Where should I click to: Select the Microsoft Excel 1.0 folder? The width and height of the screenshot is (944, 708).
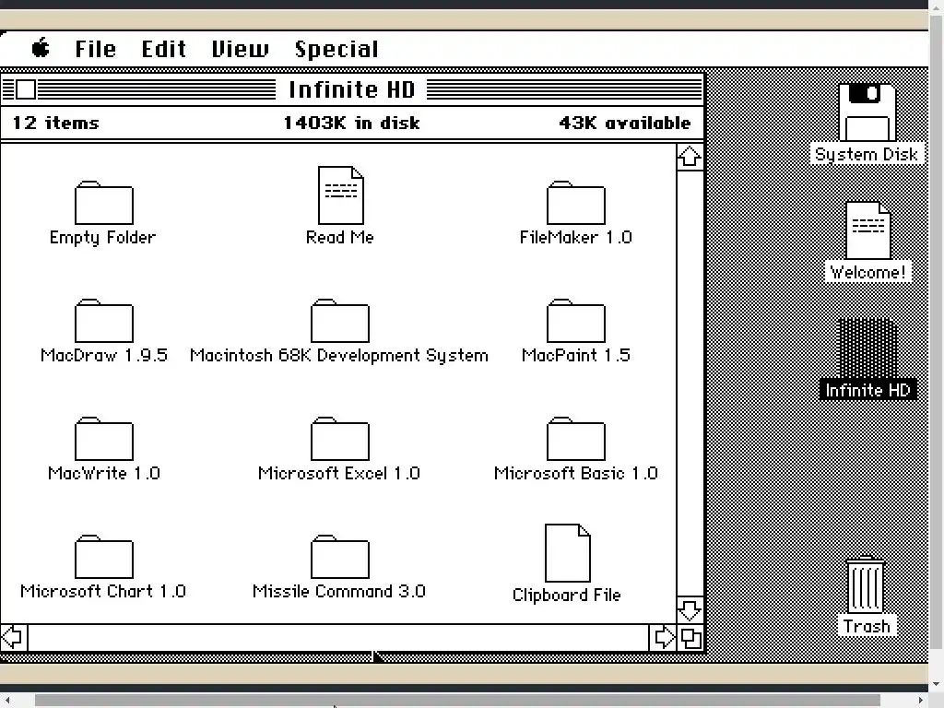339,439
